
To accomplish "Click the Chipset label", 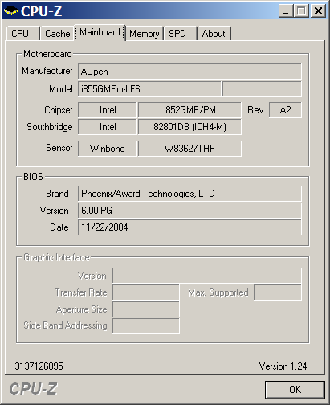I will coord(59,110).
